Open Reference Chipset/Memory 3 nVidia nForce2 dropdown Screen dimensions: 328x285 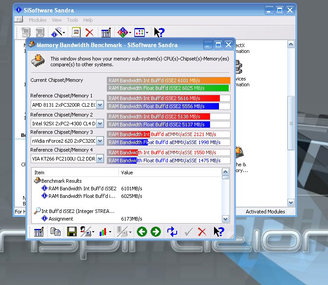coord(100,141)
